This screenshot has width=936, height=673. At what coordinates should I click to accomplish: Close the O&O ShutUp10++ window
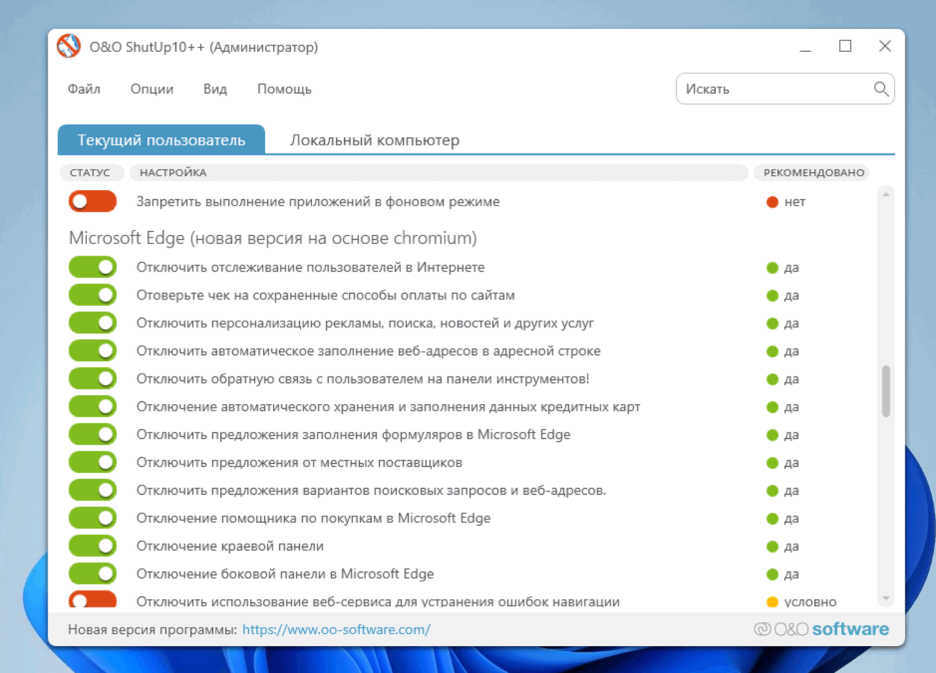(885, 46)
